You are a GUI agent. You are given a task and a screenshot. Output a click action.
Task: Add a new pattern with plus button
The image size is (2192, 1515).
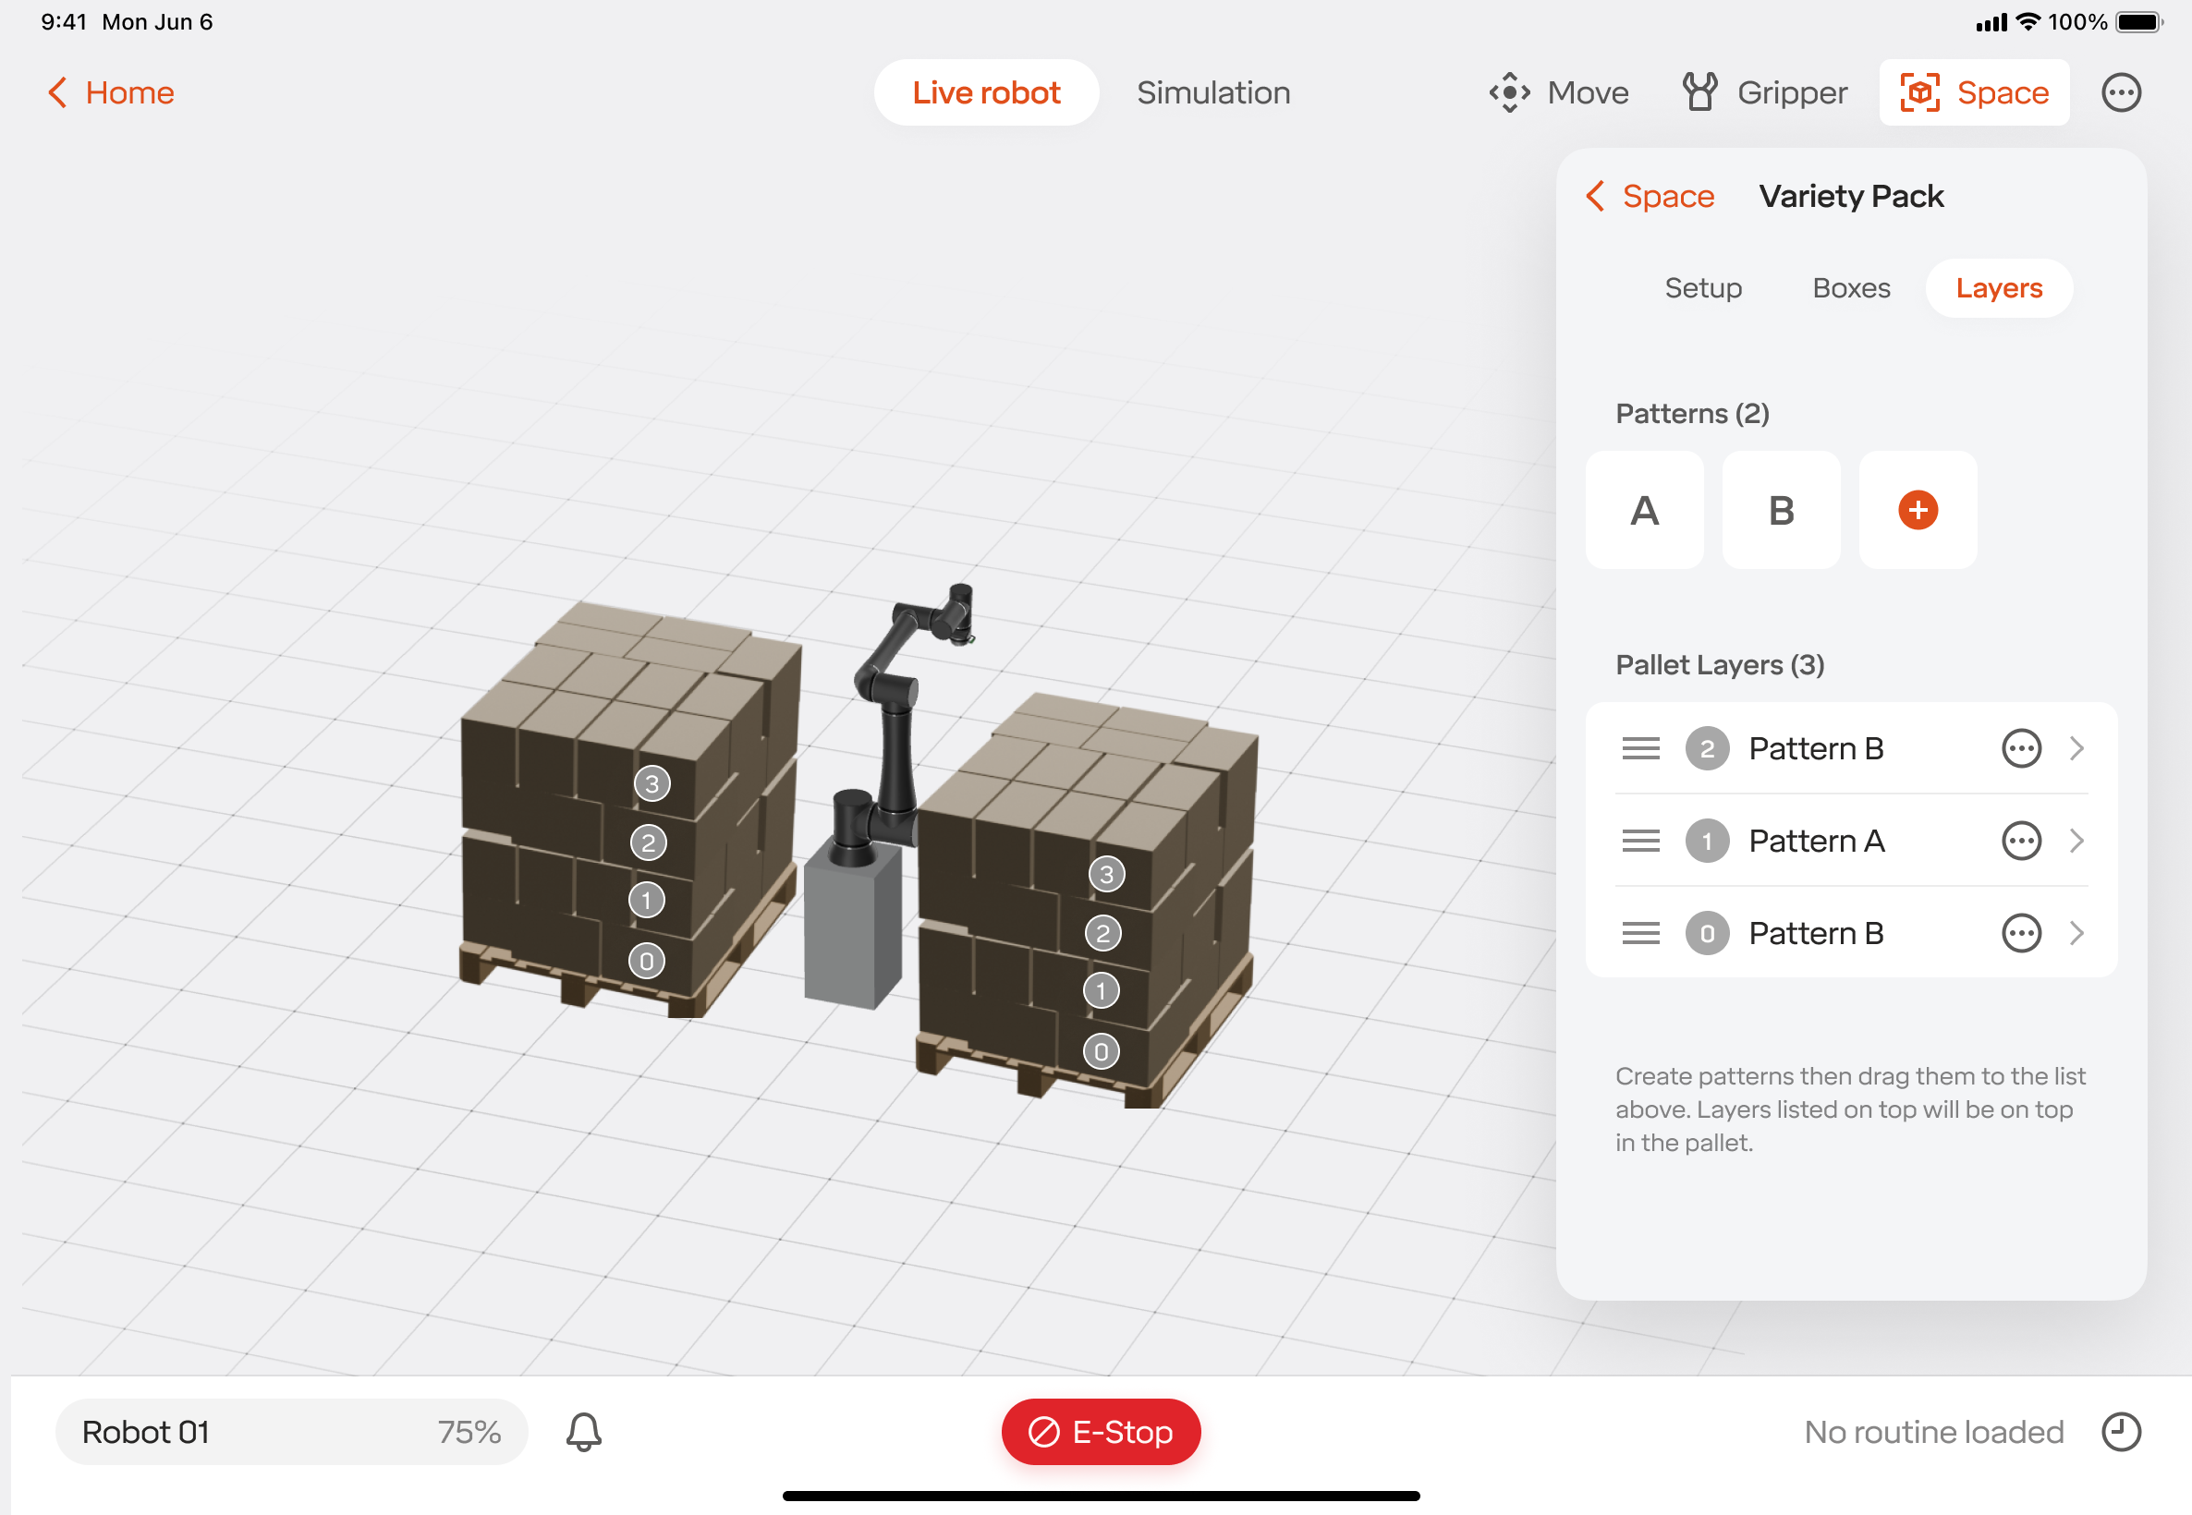pyautogui.click(x=1917, y=510)
